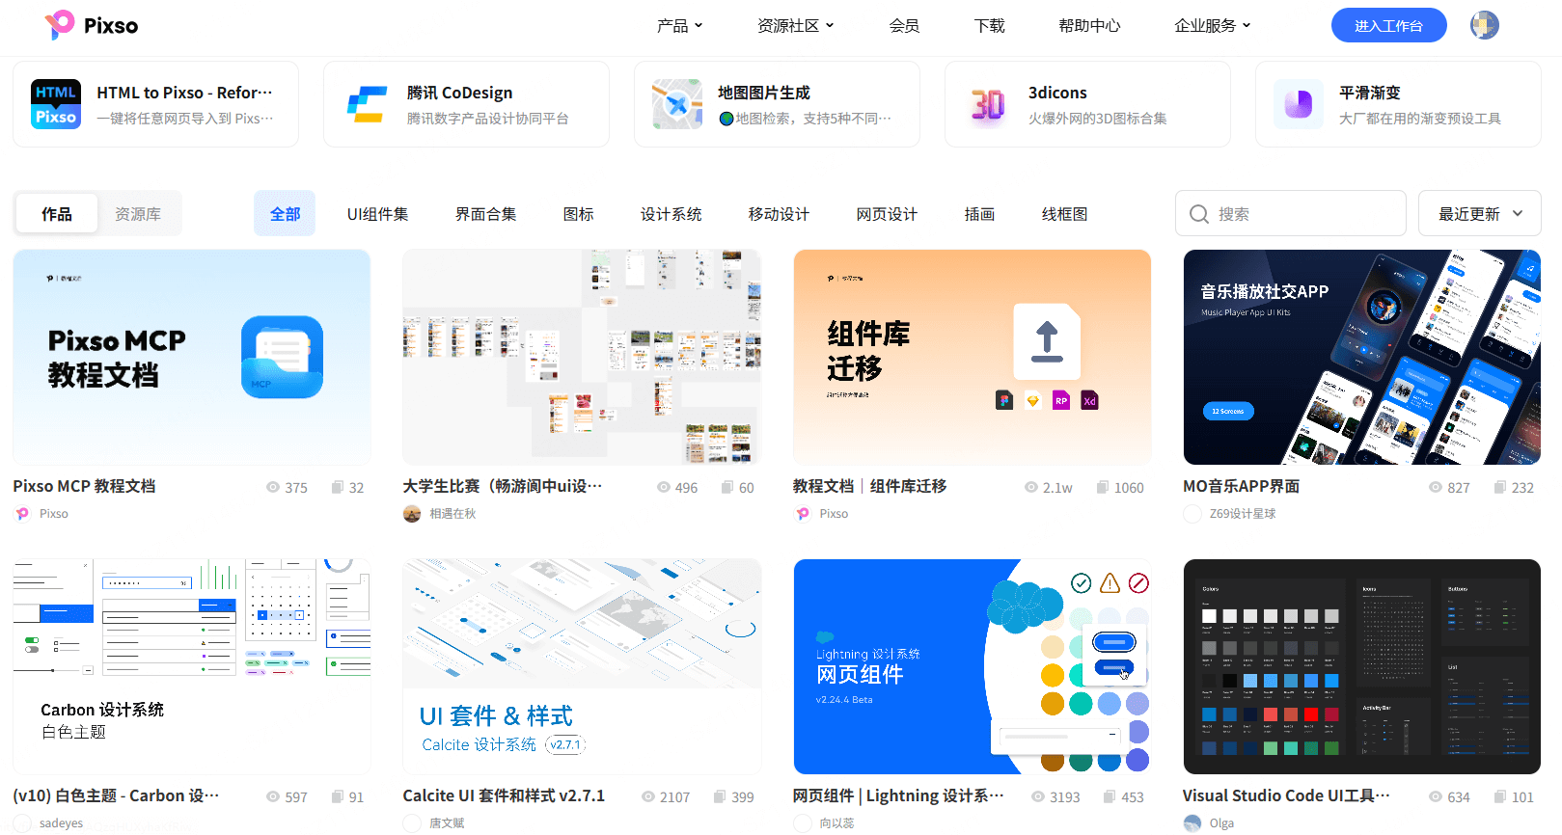Click the 搜索 input field
The height and width of the screenshot is (835, 1562).
[x=1291, y=214]
